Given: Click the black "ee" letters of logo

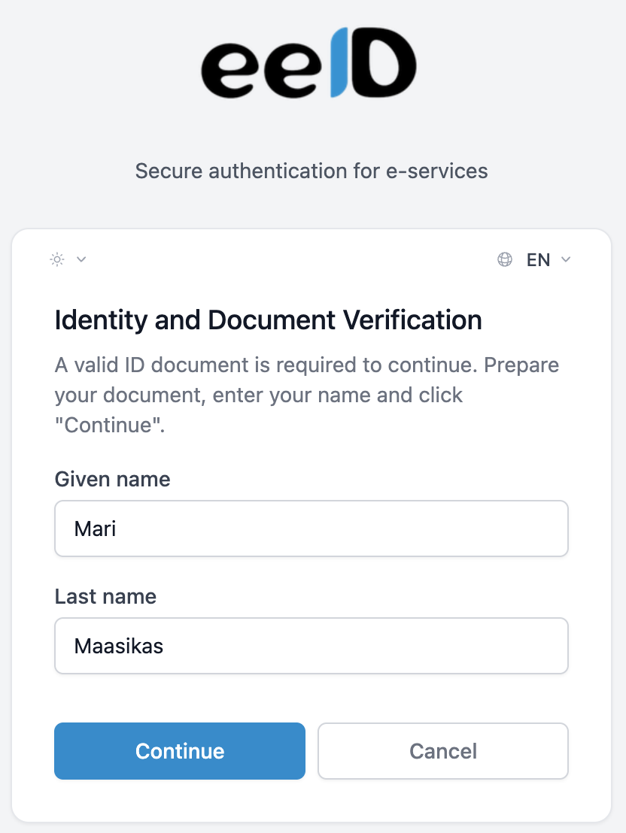Looking at the screenshot, I should tap(263, 69).
